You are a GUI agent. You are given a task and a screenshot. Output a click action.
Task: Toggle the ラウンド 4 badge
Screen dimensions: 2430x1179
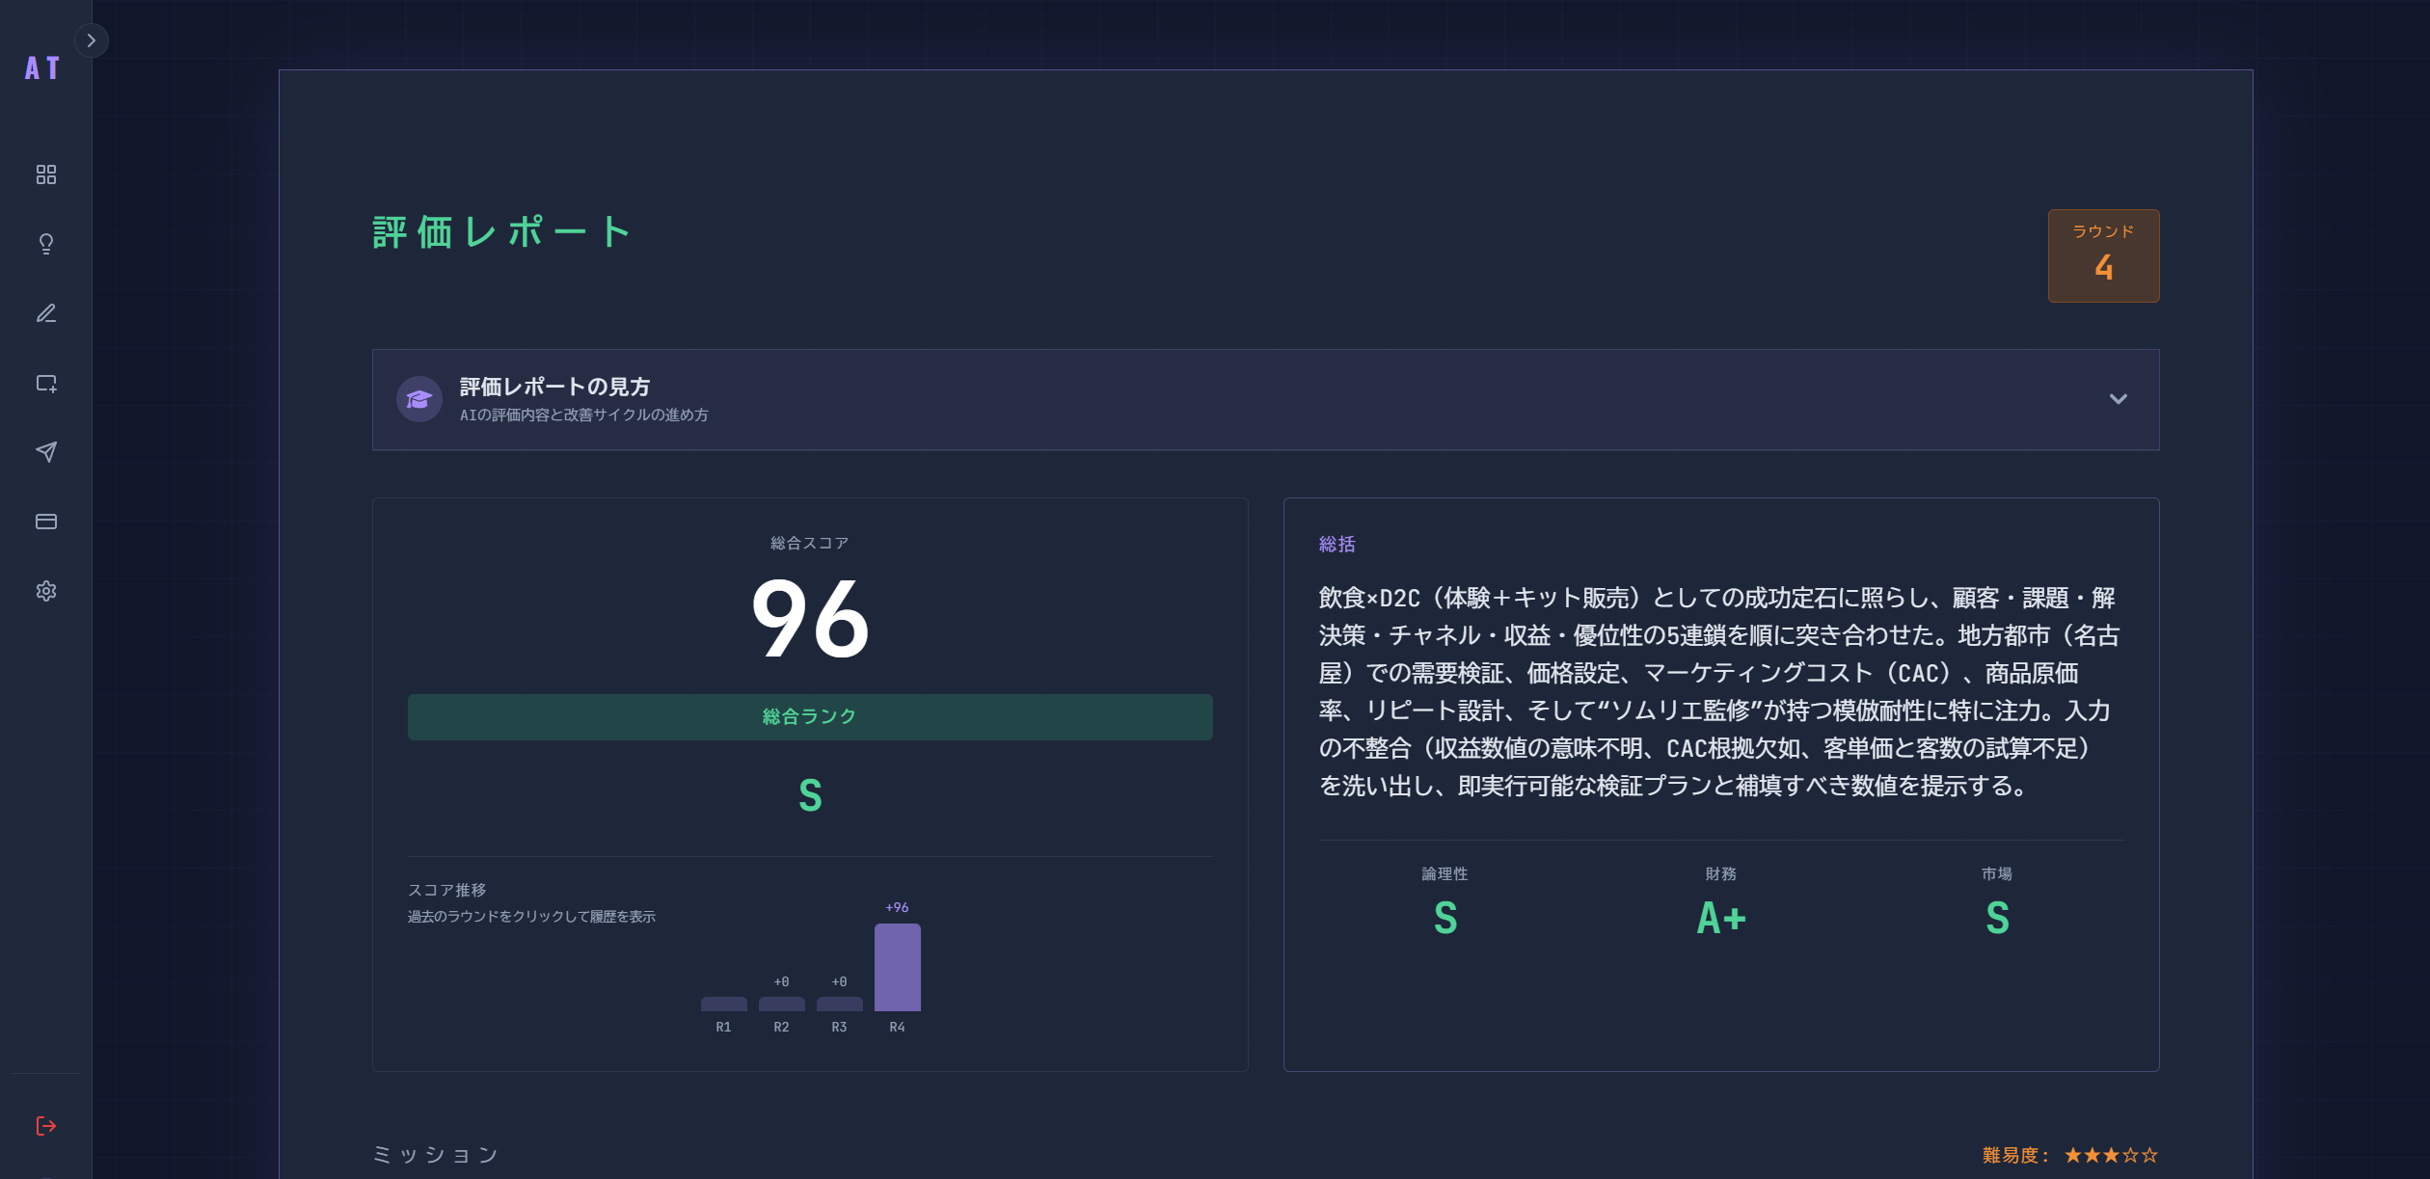click(2103, 255)
